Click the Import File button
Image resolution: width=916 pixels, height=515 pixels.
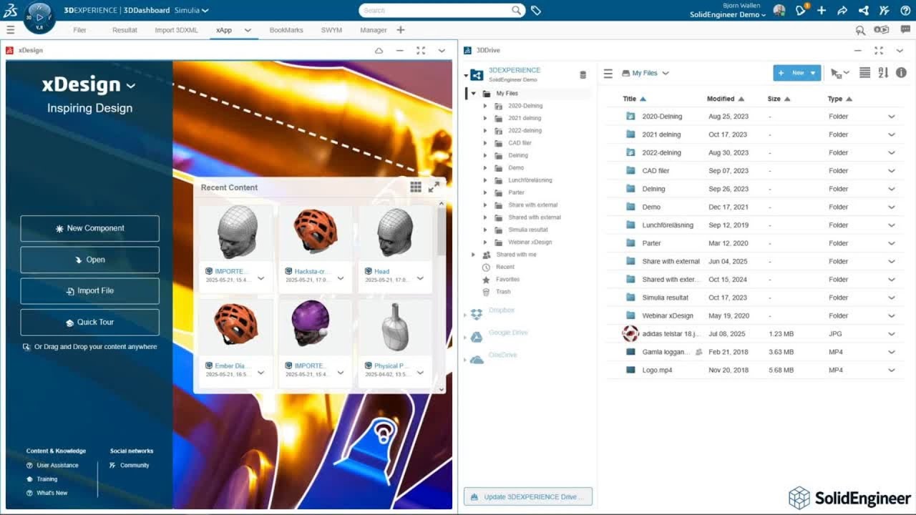[89, 291]
